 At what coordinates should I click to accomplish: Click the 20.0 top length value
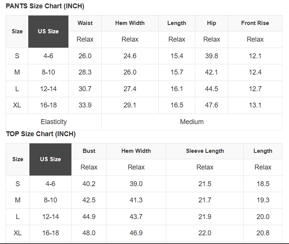click(263, 217)
